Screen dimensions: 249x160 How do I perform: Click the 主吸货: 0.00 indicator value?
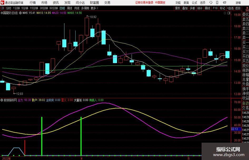click(53, 100)
